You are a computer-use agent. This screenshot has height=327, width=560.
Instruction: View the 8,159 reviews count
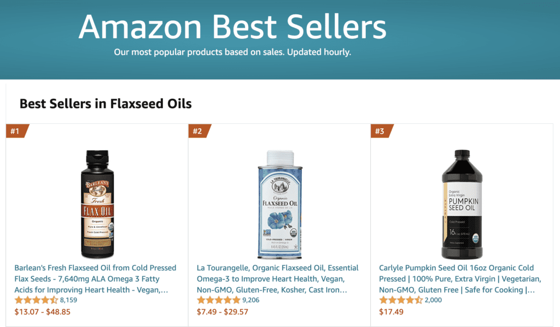(x=68, y=300)
